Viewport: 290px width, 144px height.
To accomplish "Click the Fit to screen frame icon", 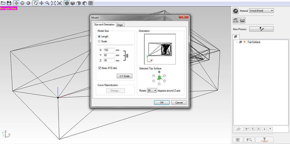I will 54,3.
